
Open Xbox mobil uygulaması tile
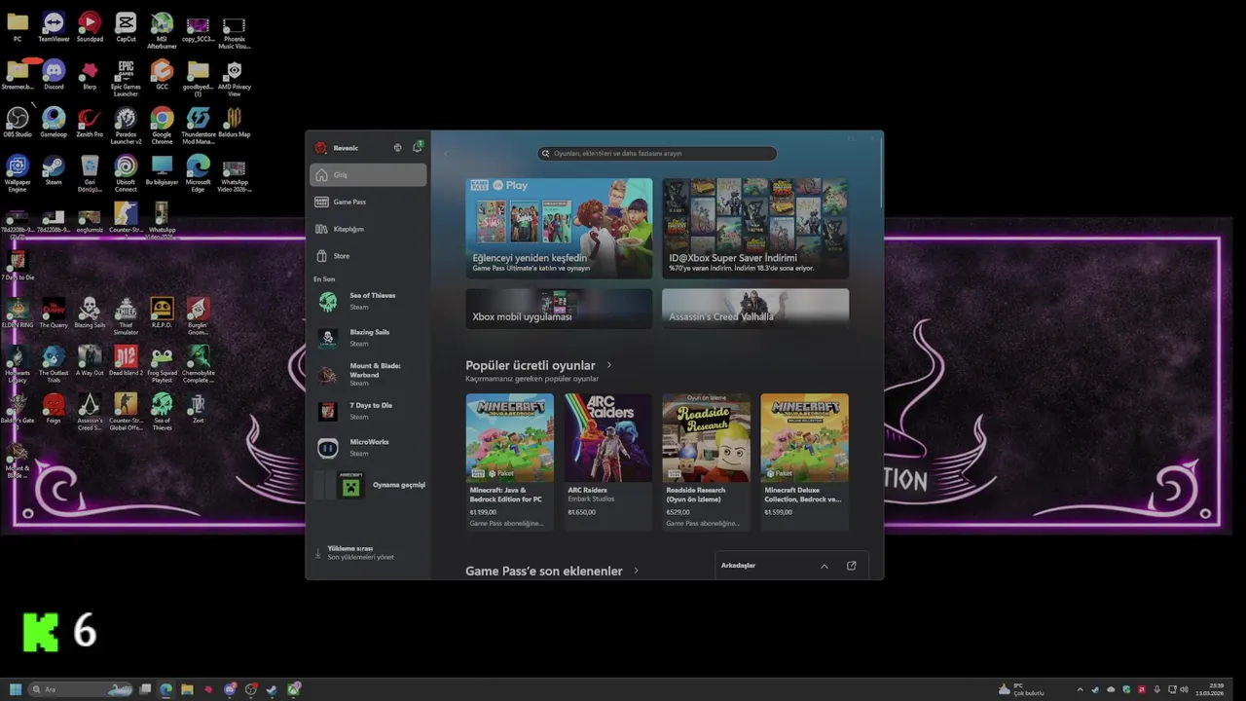[559, 308]
